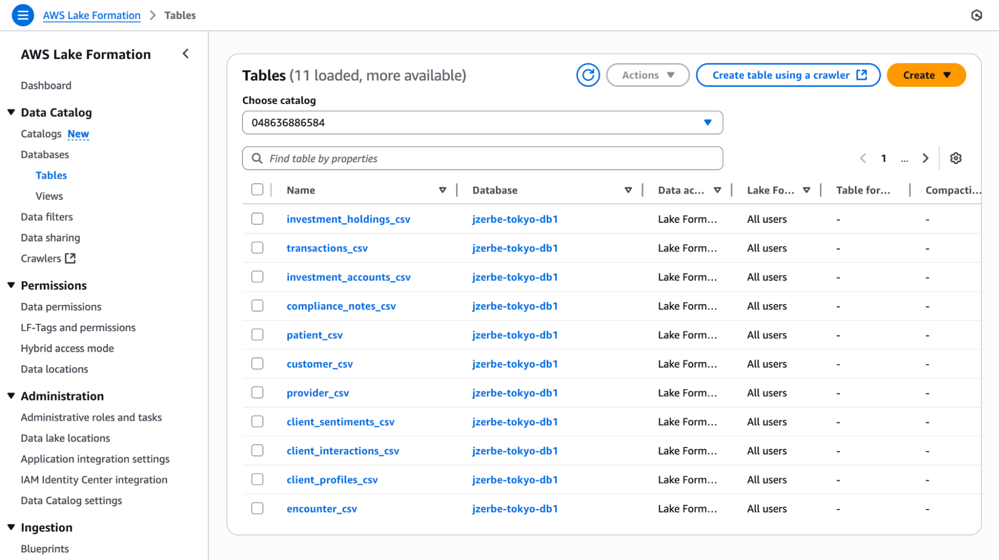Check the compliance_notes_csv row

click(x=257, y=306)
